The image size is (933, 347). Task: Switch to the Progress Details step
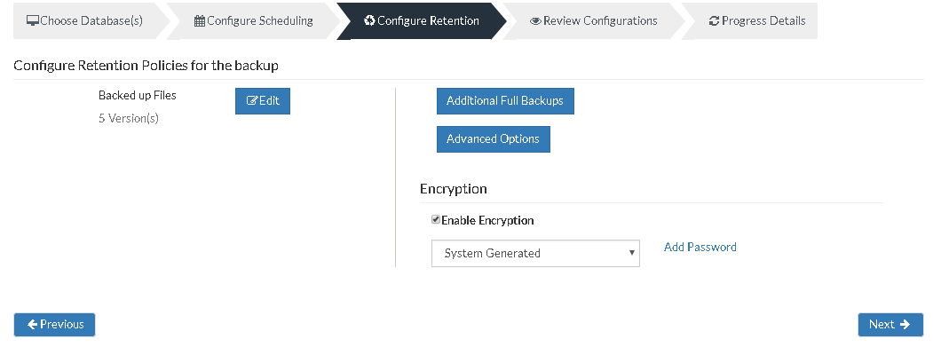pyautogui.click(x=757, y=20)
